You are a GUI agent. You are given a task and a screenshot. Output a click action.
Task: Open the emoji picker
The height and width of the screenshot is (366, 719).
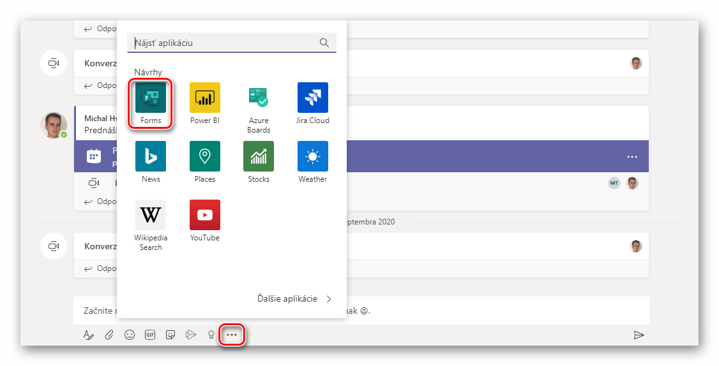click(x=130, y=335)
